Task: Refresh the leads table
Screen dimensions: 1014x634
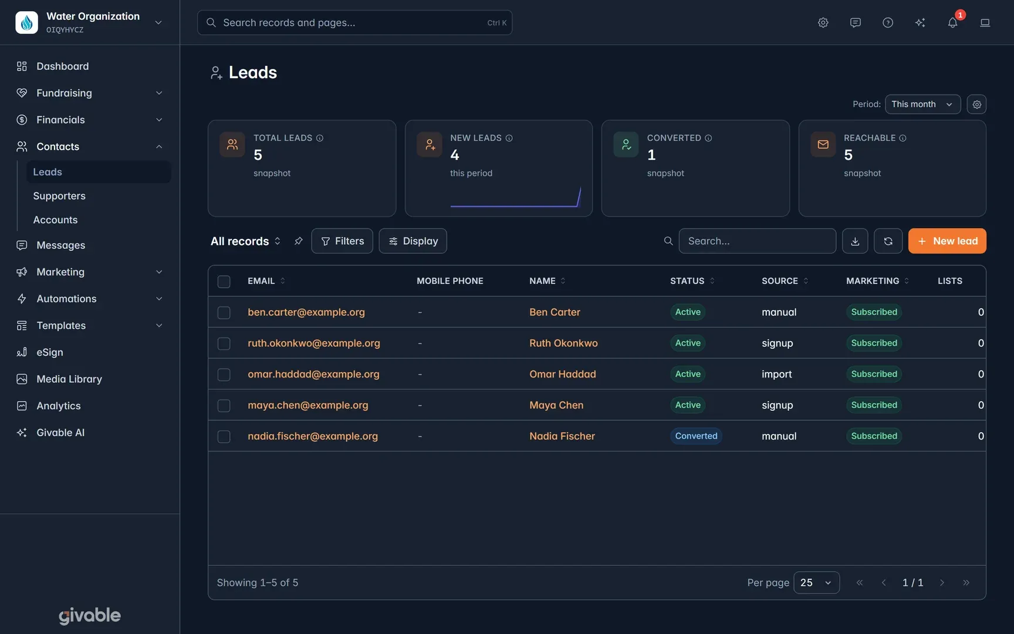Action: tap(888, 241)
